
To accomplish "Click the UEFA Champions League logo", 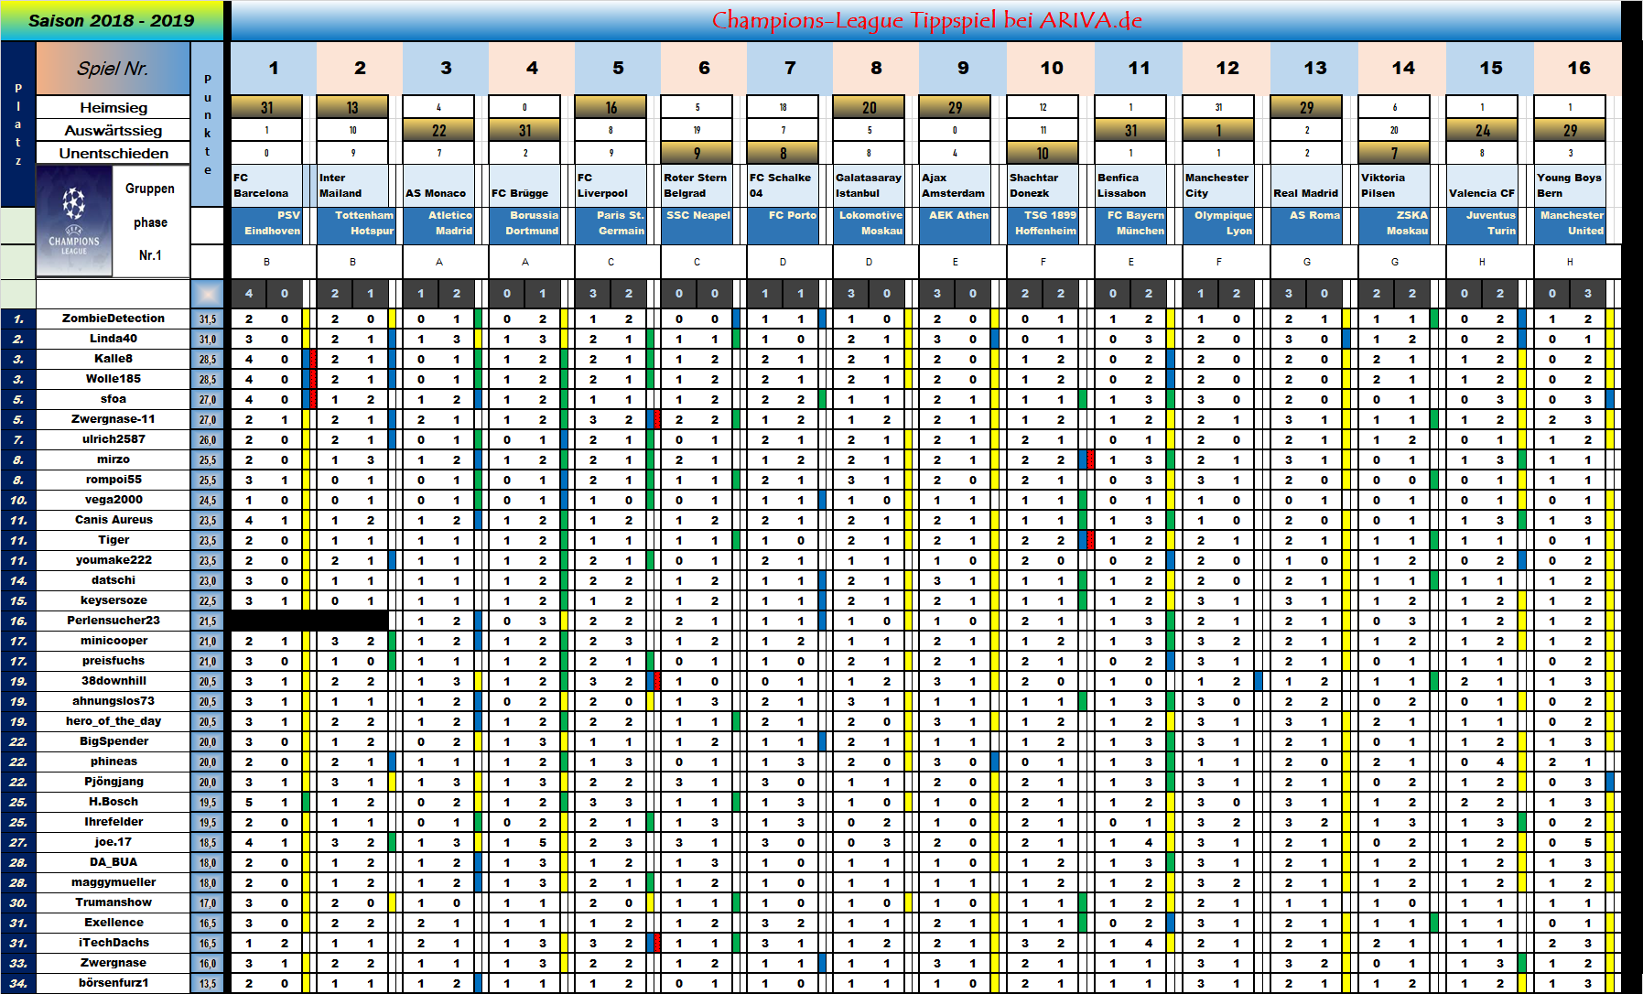I will 73,221.
